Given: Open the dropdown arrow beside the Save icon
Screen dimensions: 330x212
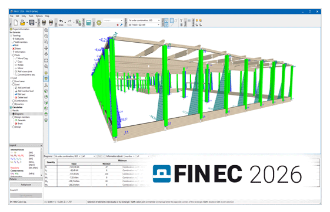Looking at the screenshot, I should click(x=36, y=22).
